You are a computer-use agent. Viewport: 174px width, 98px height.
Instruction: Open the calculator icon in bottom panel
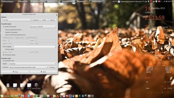tap(89, 96)
